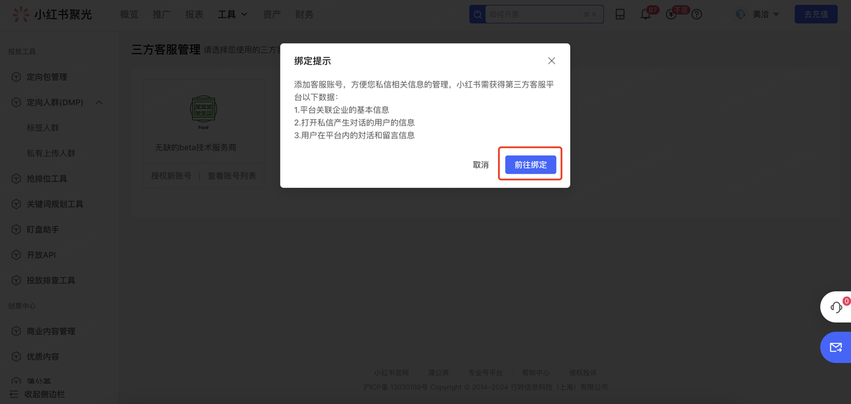Image resolution: width=851 pixels, height=404 pixels.
Task: Open the 财务 top menu item
Action: [304, 14]
